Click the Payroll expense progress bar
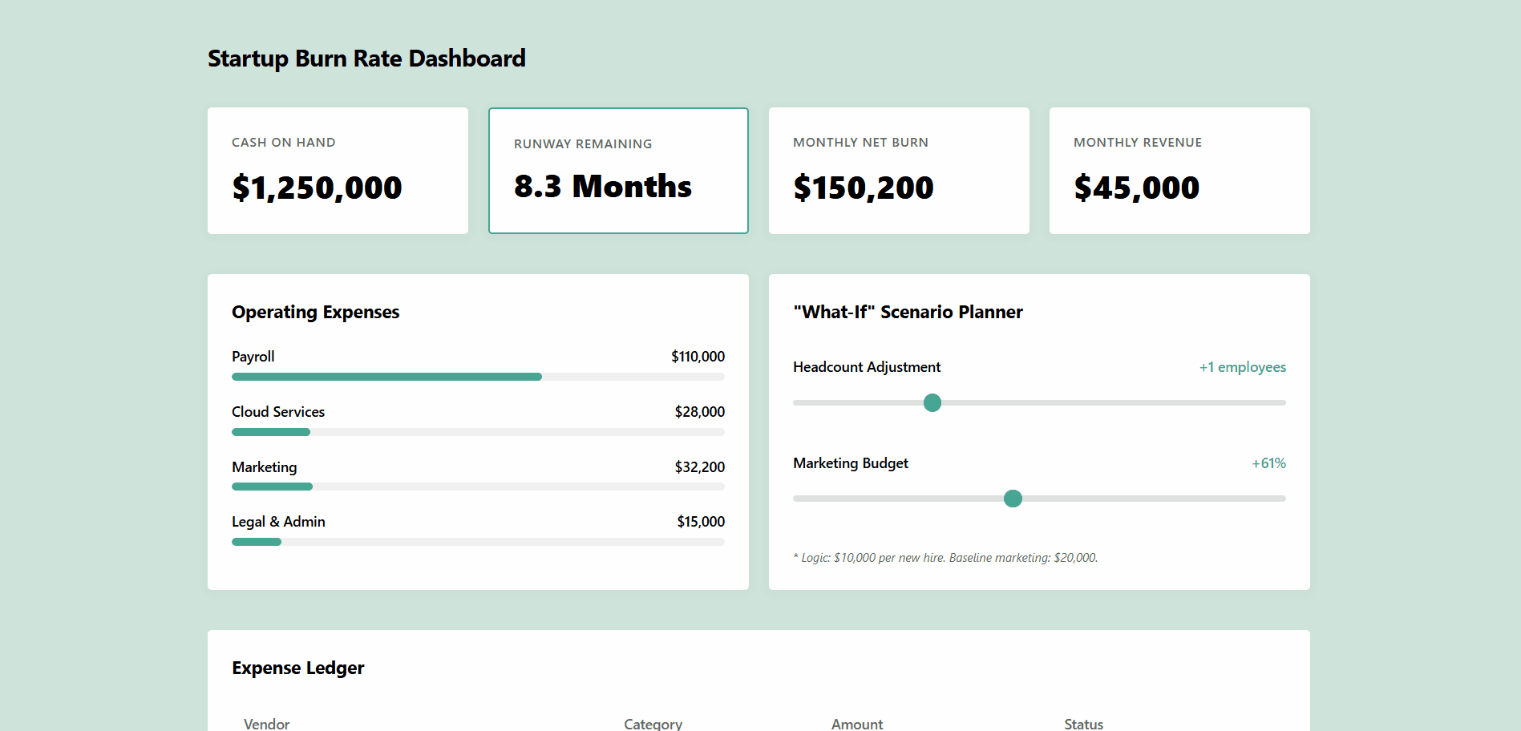1521x731 pixels. (x=478, y=377)
